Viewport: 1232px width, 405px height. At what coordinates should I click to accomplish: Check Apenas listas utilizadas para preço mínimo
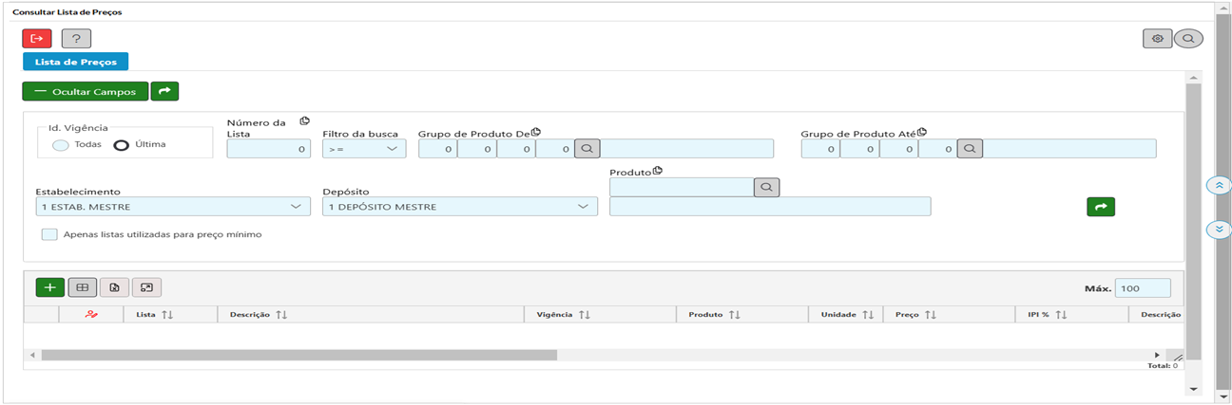click(49, 234)
